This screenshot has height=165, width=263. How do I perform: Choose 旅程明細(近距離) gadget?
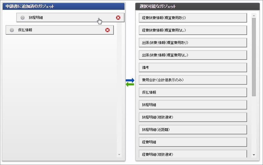[193, 129]
